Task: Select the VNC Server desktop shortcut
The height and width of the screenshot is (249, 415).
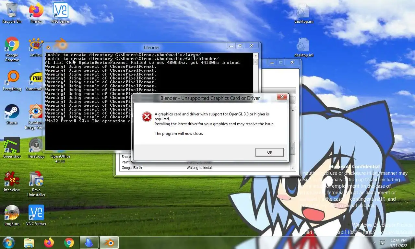Action: click(x=60, y=13)
